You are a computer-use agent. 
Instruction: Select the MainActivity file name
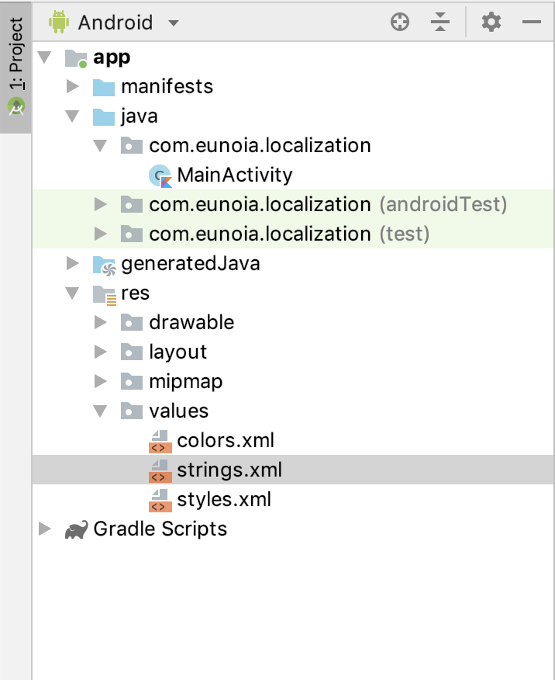pyautogui.click(x=235, y=175)
